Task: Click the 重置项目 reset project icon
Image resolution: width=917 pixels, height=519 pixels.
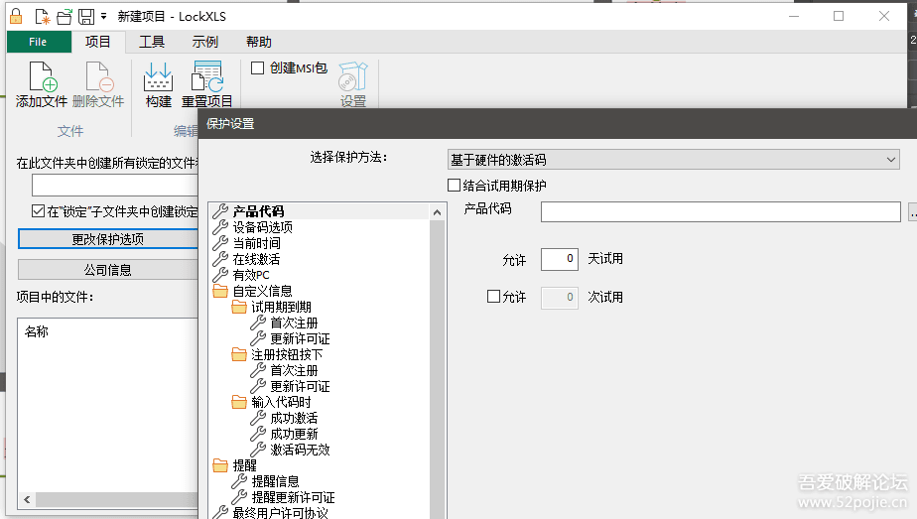Action: point(207,77)
